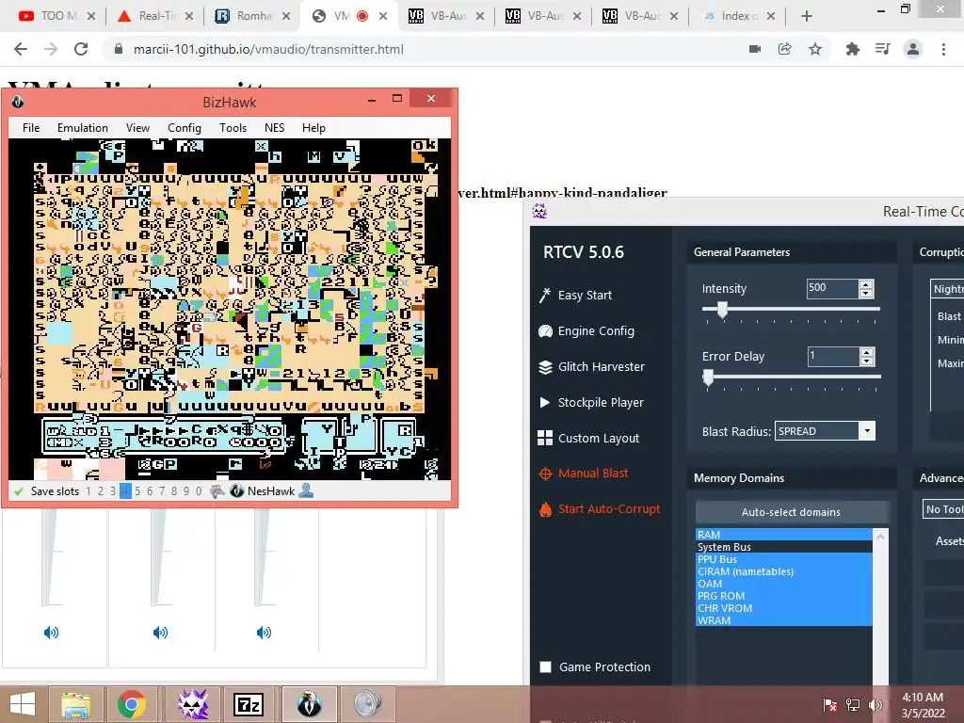Go back in Chrome
964x723 pixels.
click(x=21, y=49)
